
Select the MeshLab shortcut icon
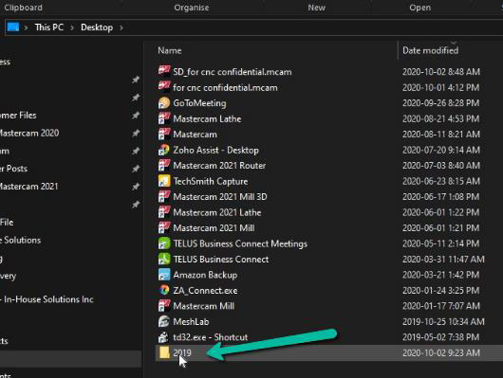click(x=164, y=321)
